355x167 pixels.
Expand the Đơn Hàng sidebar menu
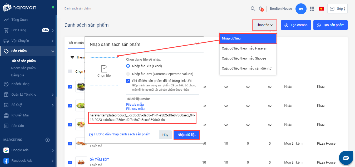[53, 30]
